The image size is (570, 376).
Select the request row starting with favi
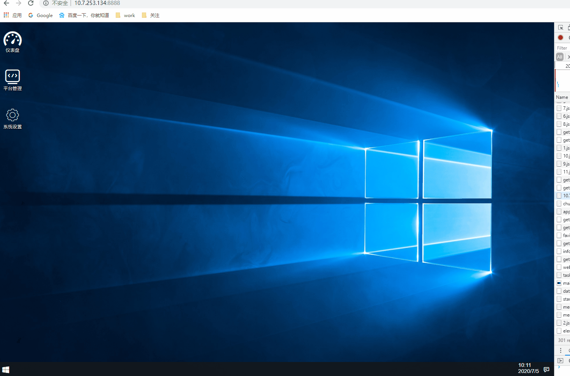(563, 236)
